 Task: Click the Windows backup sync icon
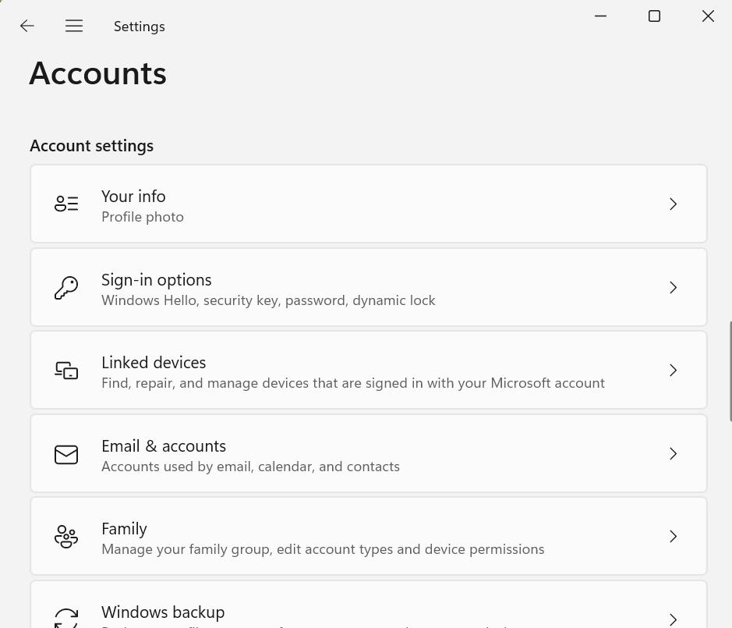pos(66,617)
